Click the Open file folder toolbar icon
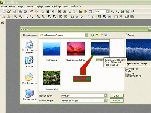Image resolution: width=151 pixels, height=113 pixels. pos(9,11)
